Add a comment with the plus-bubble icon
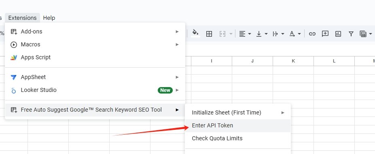Screen dimensions: 375x154 pos(325,34)
